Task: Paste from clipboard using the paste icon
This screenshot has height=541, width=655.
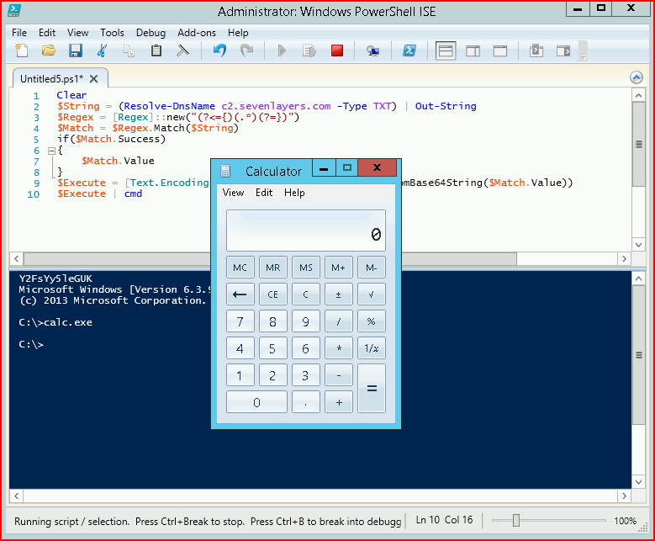Action: 156,50
